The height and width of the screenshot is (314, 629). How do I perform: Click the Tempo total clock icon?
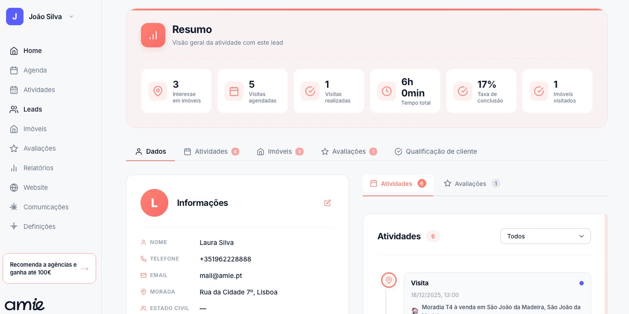tap(386, 91)
